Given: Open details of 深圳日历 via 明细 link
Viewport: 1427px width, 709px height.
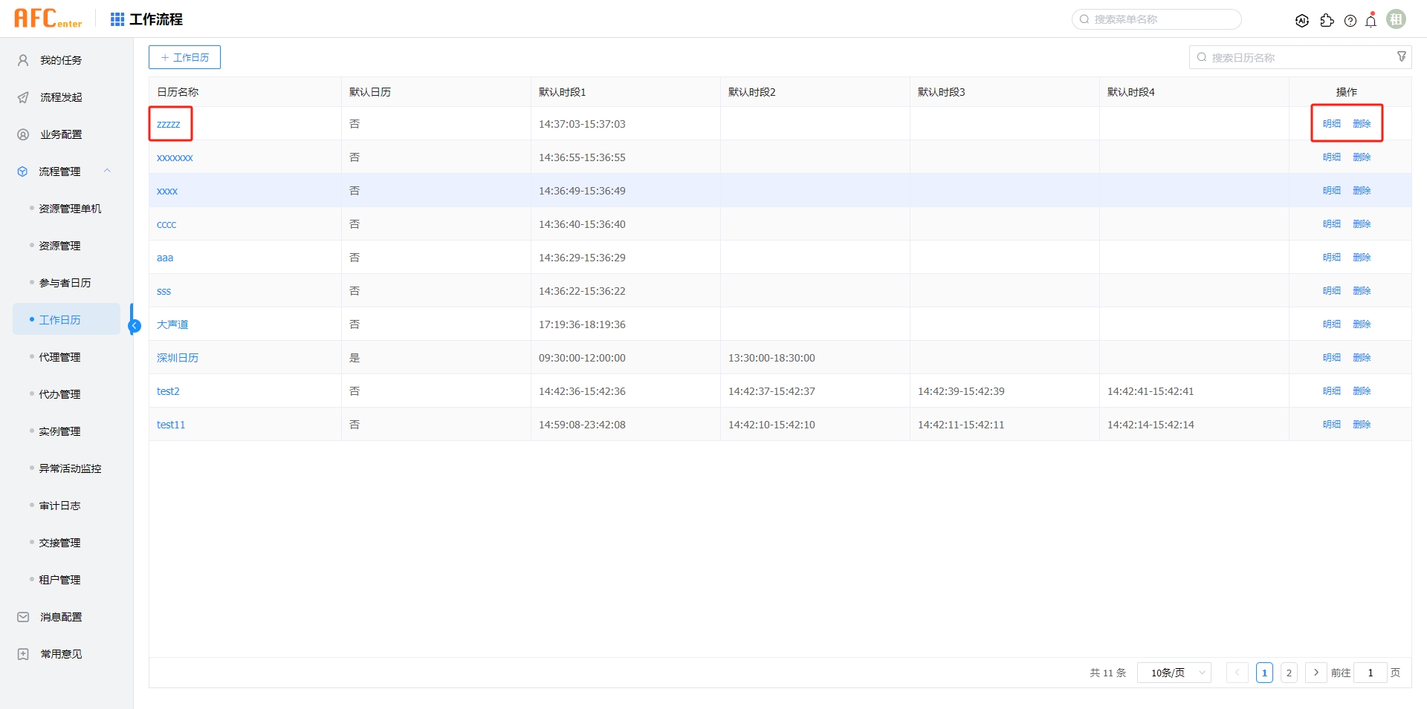Looking at the screenshot, I should [1332, 357].
